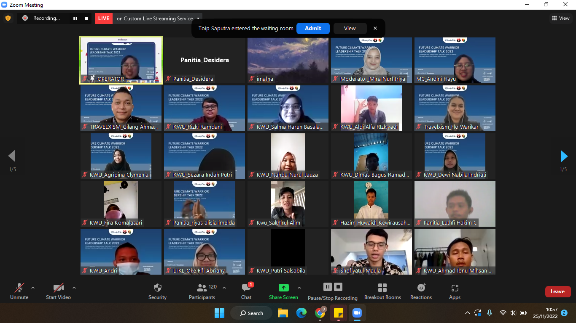Image resolution: width=576 pixels, height=323 pixels.
Task: Unmute the microphone
Action: (x=19, y=288)
